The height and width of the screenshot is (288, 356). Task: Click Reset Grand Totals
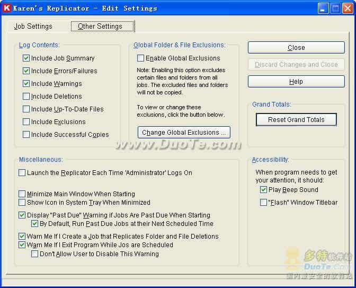point(296,119)
